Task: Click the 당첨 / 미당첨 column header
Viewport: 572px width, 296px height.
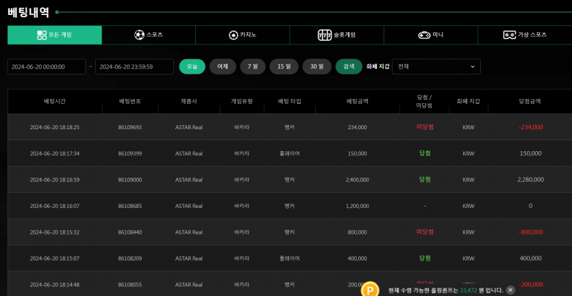Action: 424,101
